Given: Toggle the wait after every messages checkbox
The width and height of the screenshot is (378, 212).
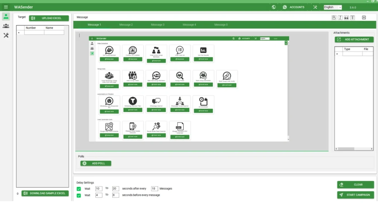Looking at the screenshot, I should (x=79, y=189).
